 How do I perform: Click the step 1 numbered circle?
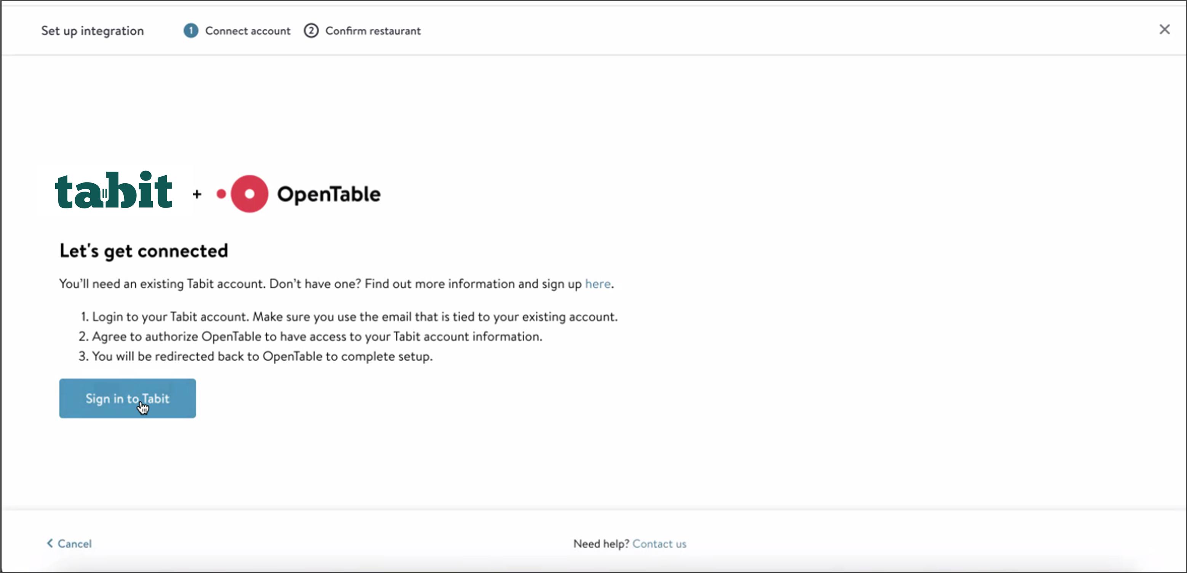(x=191, y=31)
